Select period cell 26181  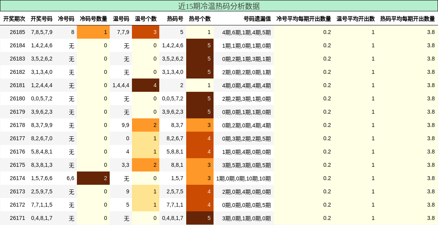(17, 85)
